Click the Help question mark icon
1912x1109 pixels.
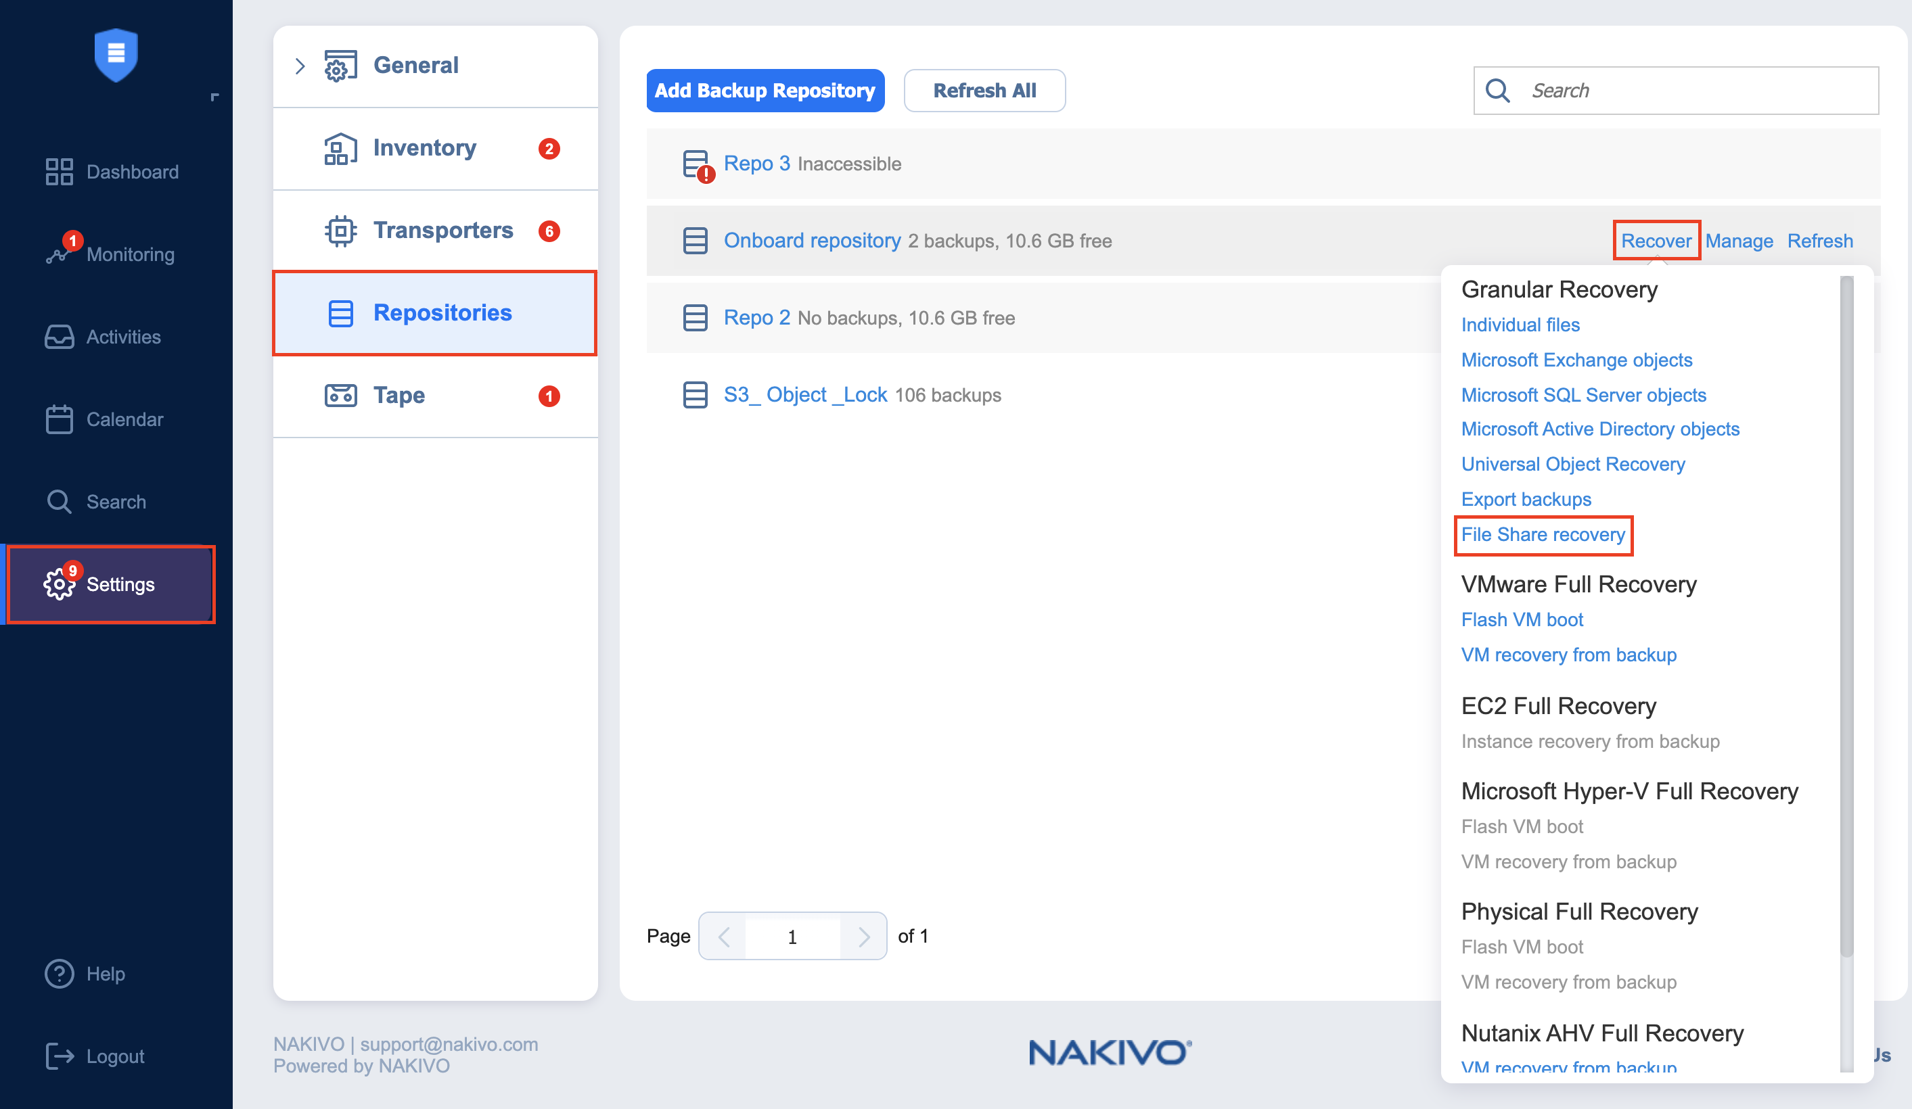59,973
